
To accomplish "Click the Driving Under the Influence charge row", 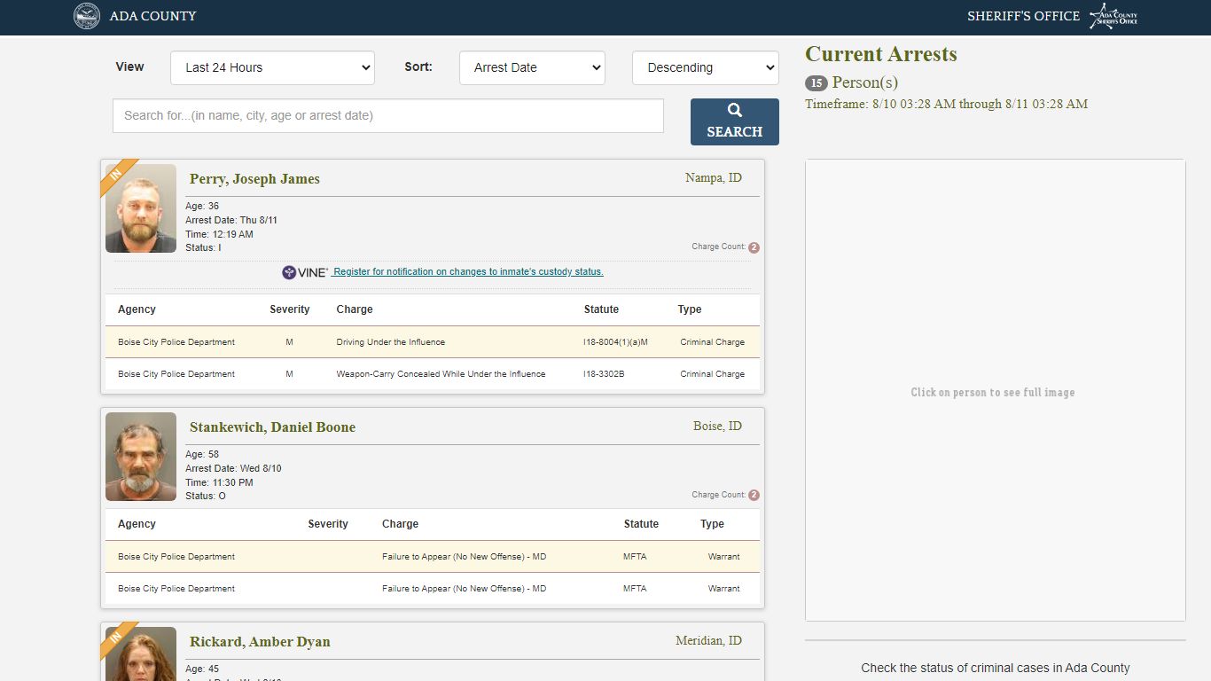I will tap(433, 342).
